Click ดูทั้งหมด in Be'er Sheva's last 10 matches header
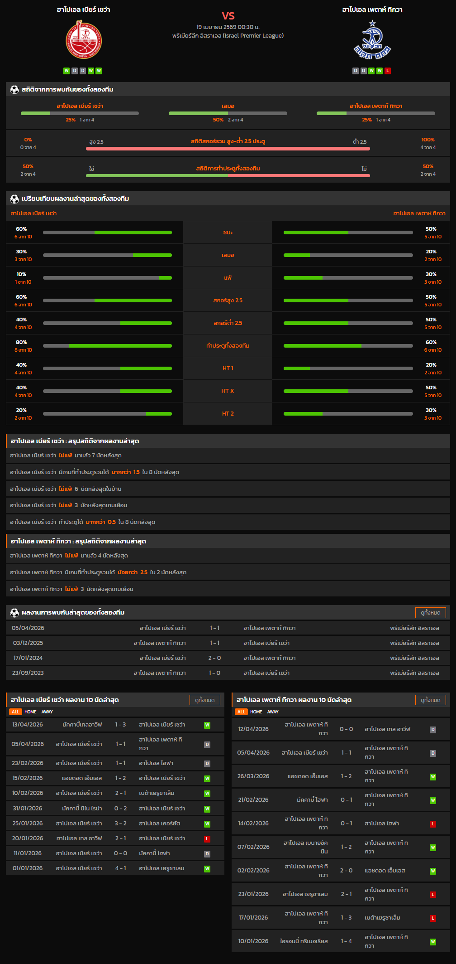This screenshot has height=964, width=456. click(204, 700)
